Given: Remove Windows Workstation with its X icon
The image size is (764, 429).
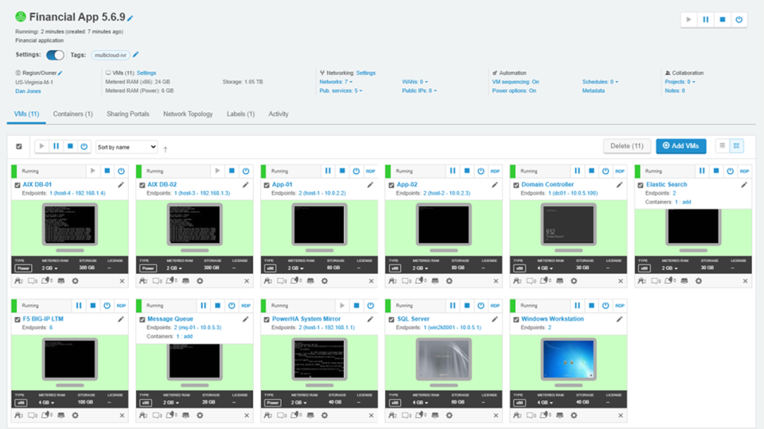Looking at the screenshot, I should (621, 415).
